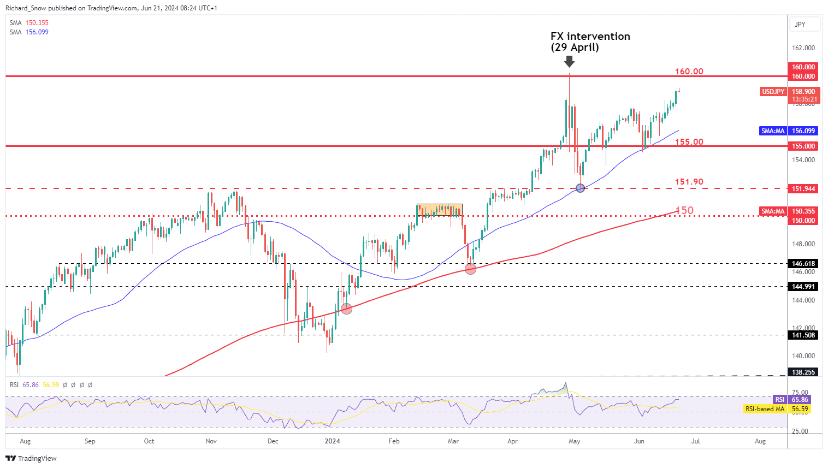The height and width of the screenshot is (468, 828).
Task: Click the blue circle marker at 151.90
Action: tap(581, 188)
